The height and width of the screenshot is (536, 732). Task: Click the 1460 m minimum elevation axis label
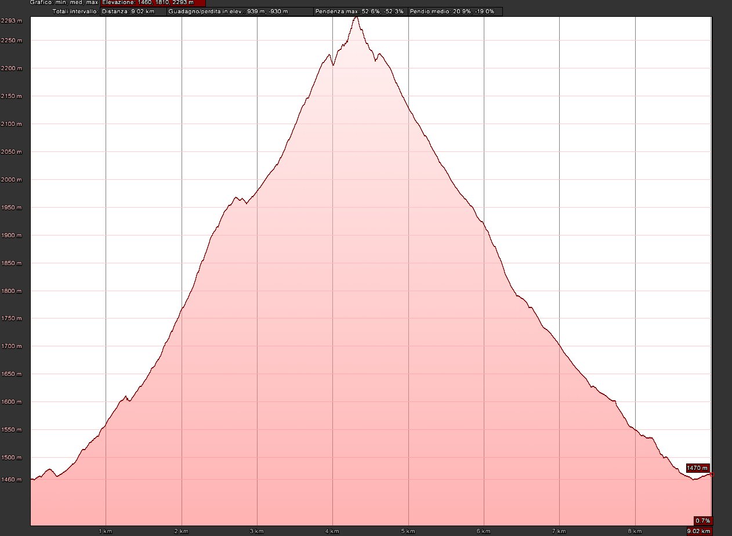(12, 480)
